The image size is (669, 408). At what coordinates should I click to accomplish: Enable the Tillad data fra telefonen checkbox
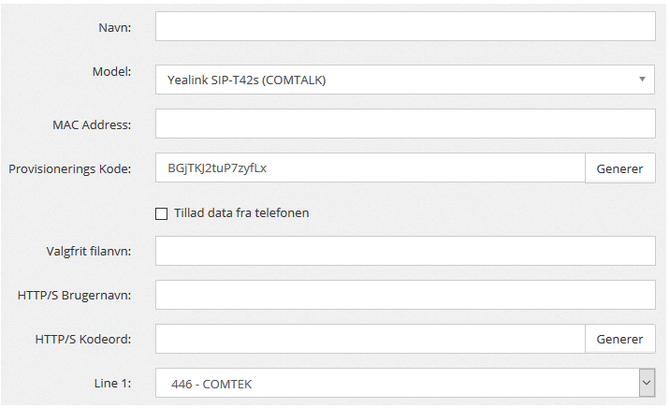[162, 213]
